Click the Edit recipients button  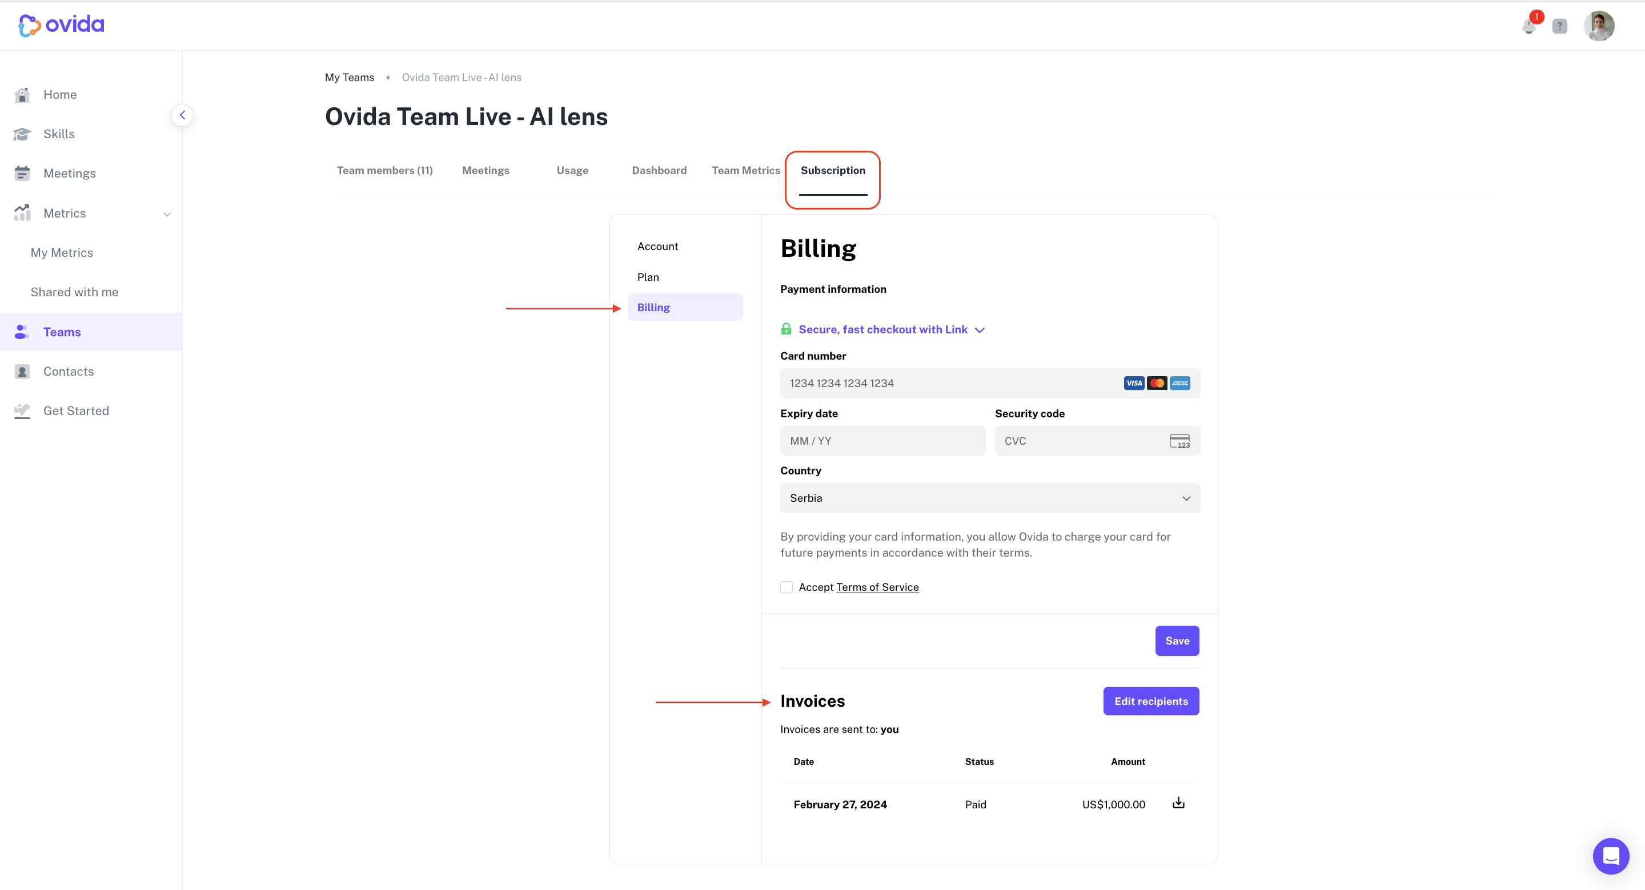[x=1151, y=701]
